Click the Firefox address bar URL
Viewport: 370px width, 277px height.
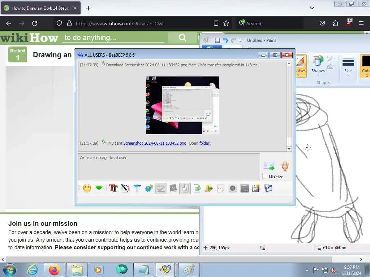click(x=119, y=23)
